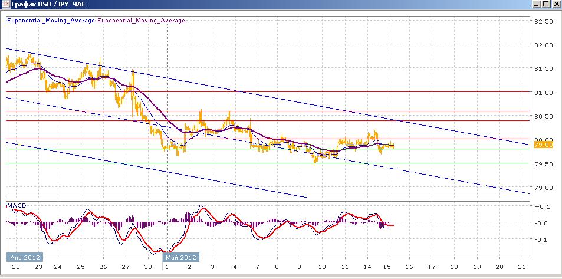Click the MACD indicator label
562x279 pixels.
(17, 205)
